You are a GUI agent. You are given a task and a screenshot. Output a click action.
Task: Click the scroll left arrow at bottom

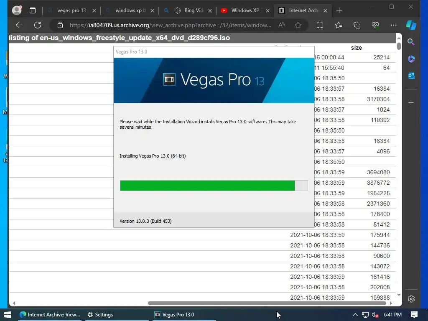click(14, 303)
